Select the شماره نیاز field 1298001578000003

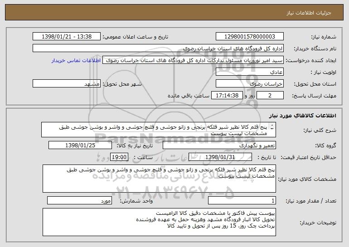click(x=249, y=37)
